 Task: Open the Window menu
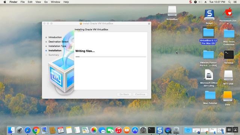coord(55,2)
